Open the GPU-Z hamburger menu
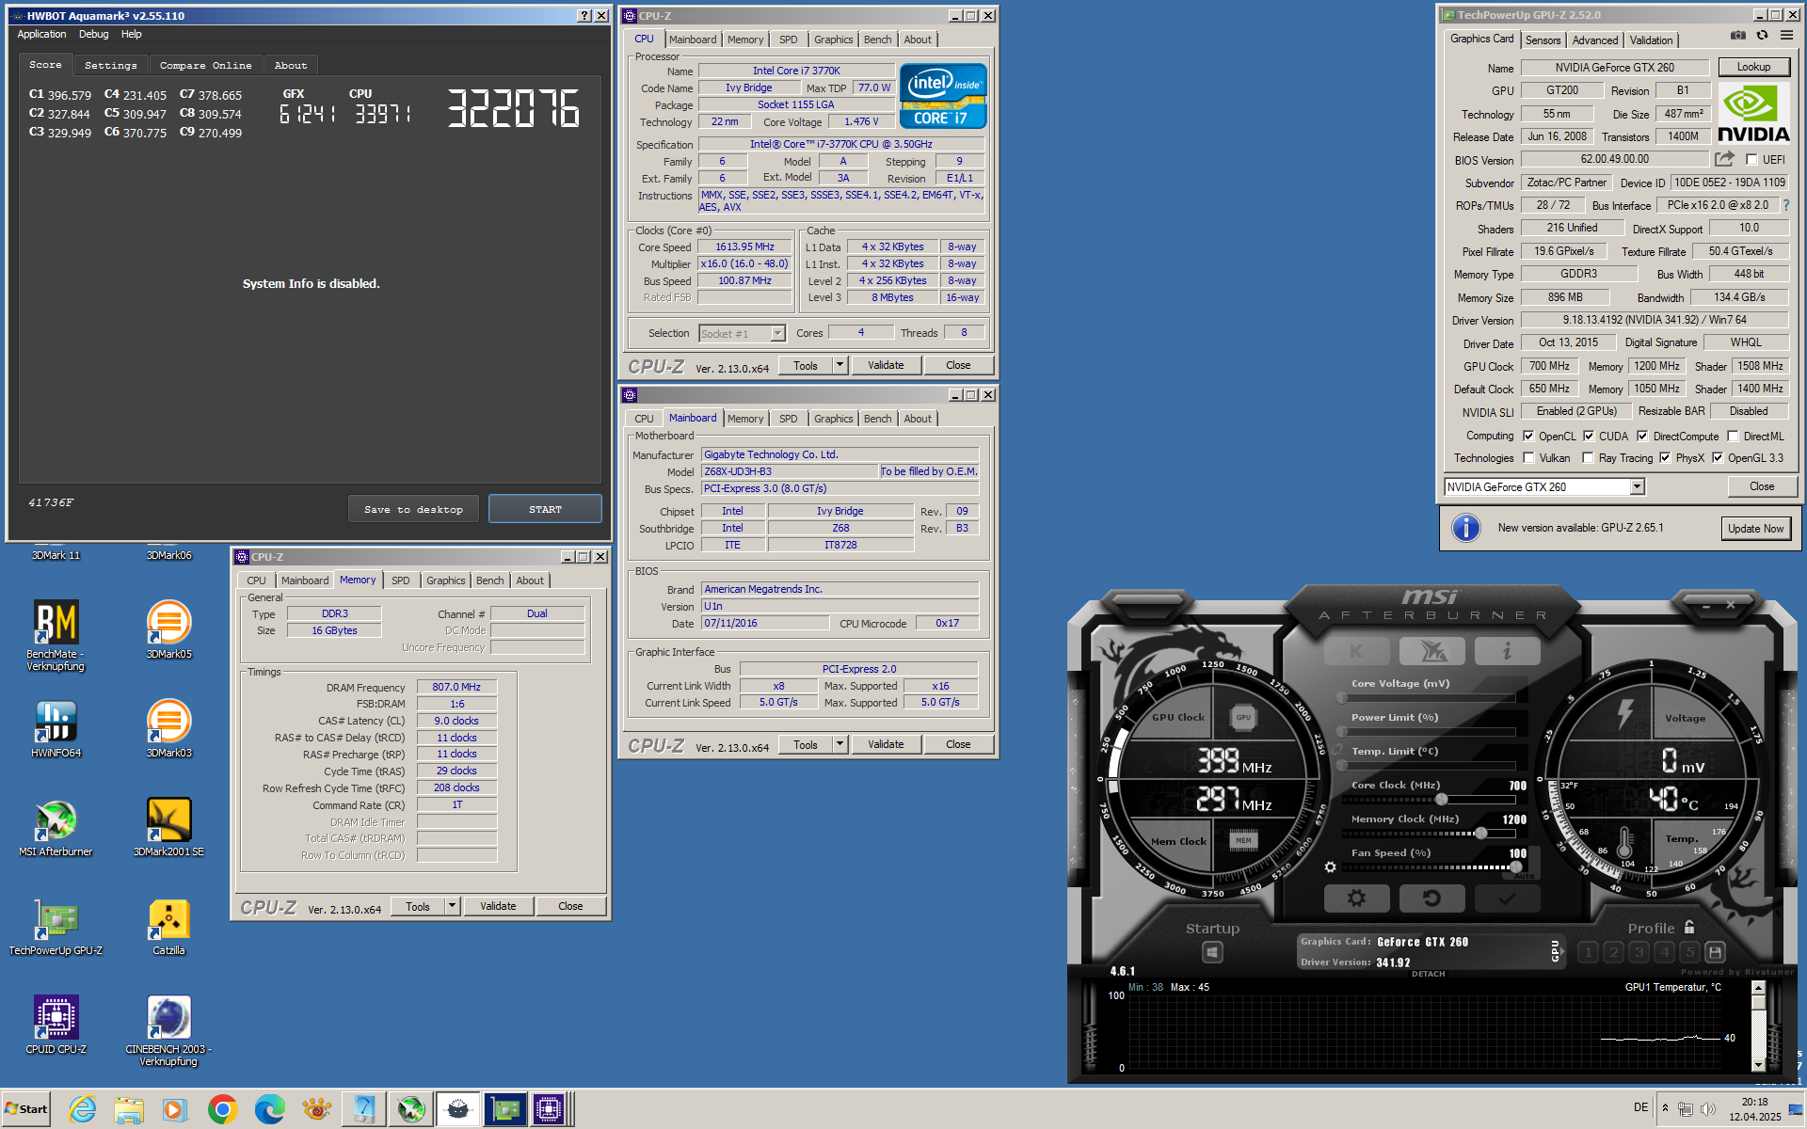This screenshot has height=1129, width=1807. click(1786, 36)
